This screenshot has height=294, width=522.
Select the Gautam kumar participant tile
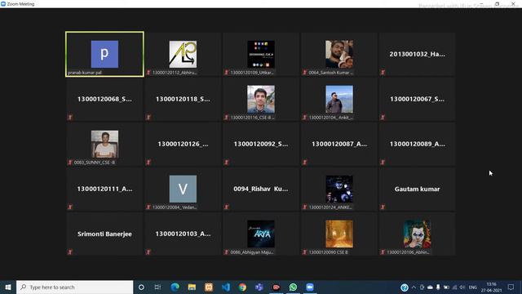point(417,189)
